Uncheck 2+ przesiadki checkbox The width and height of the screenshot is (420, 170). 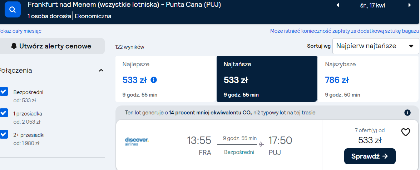(4, 134)
